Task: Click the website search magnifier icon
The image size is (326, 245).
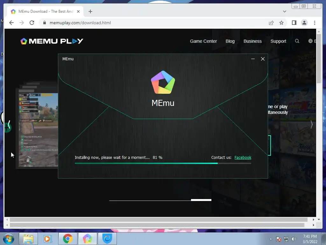Action: [x=297, y=41]
